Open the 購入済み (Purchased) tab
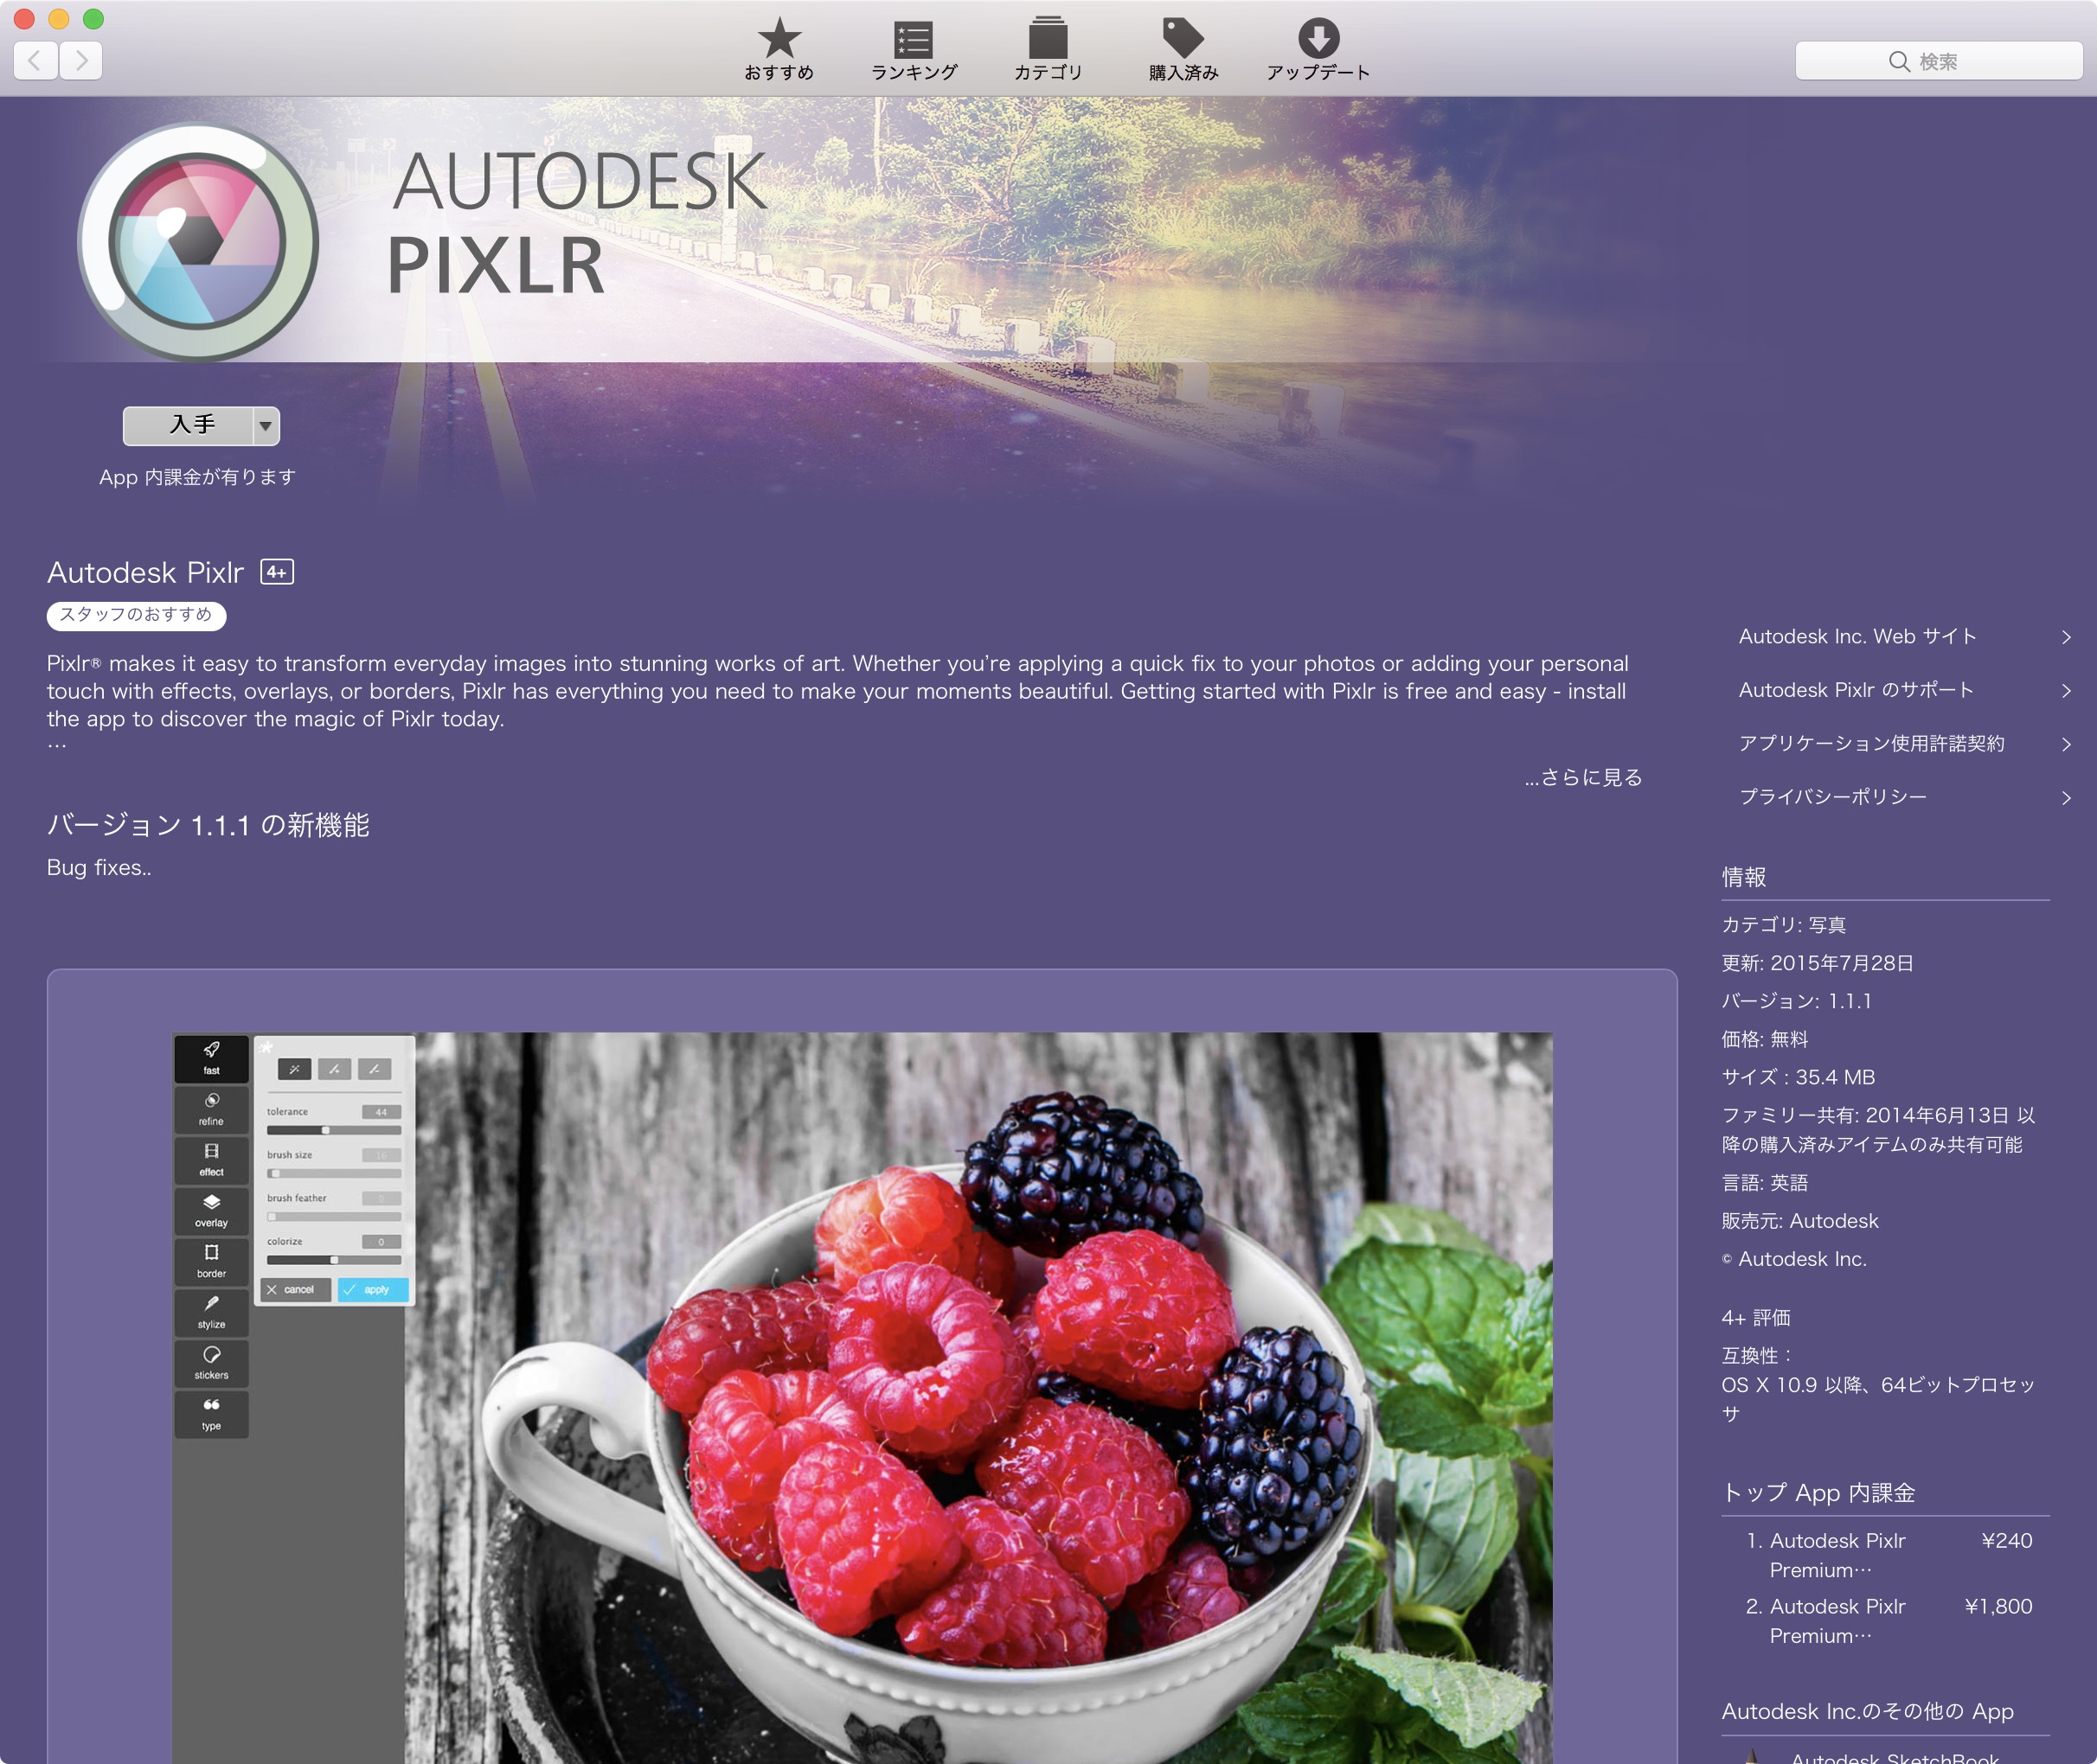2097x1764 pixels. click(1183, 49)
